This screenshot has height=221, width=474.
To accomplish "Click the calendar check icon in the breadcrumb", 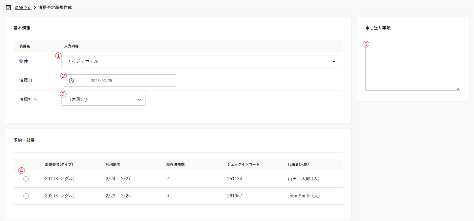I will (8, 8).
